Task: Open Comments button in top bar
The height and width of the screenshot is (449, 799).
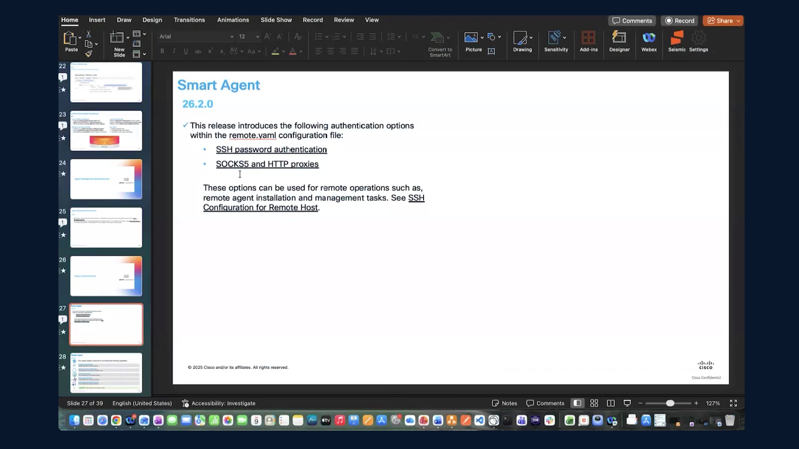Action: tap(632, 21)
